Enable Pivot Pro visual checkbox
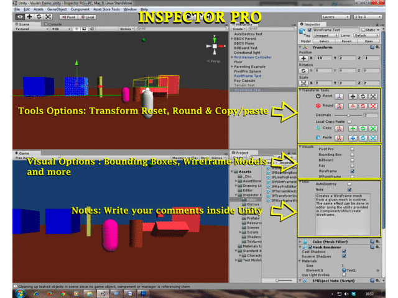Screen dimensions: 398x298 coord(353,149)
